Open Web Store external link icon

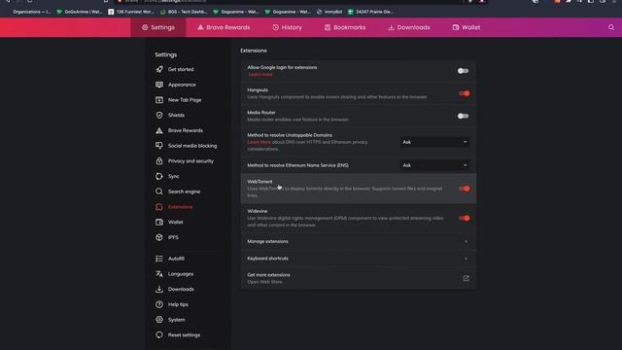pyautogui.click(x=466, y=278)
